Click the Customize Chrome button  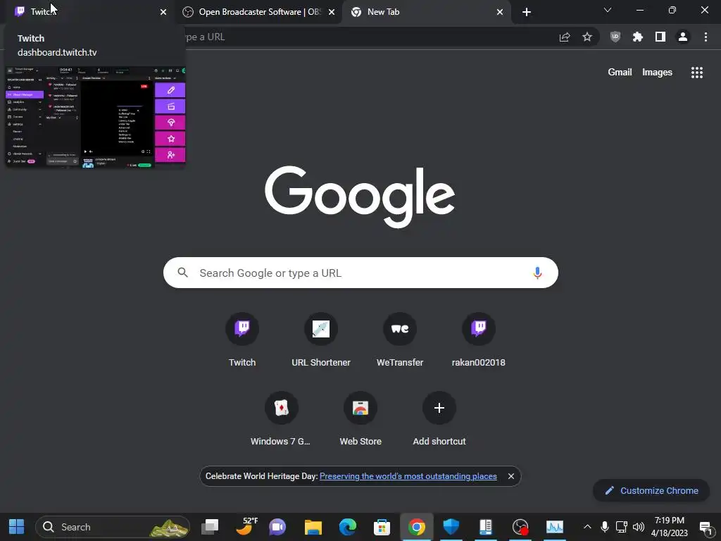[x=651, y=490]
